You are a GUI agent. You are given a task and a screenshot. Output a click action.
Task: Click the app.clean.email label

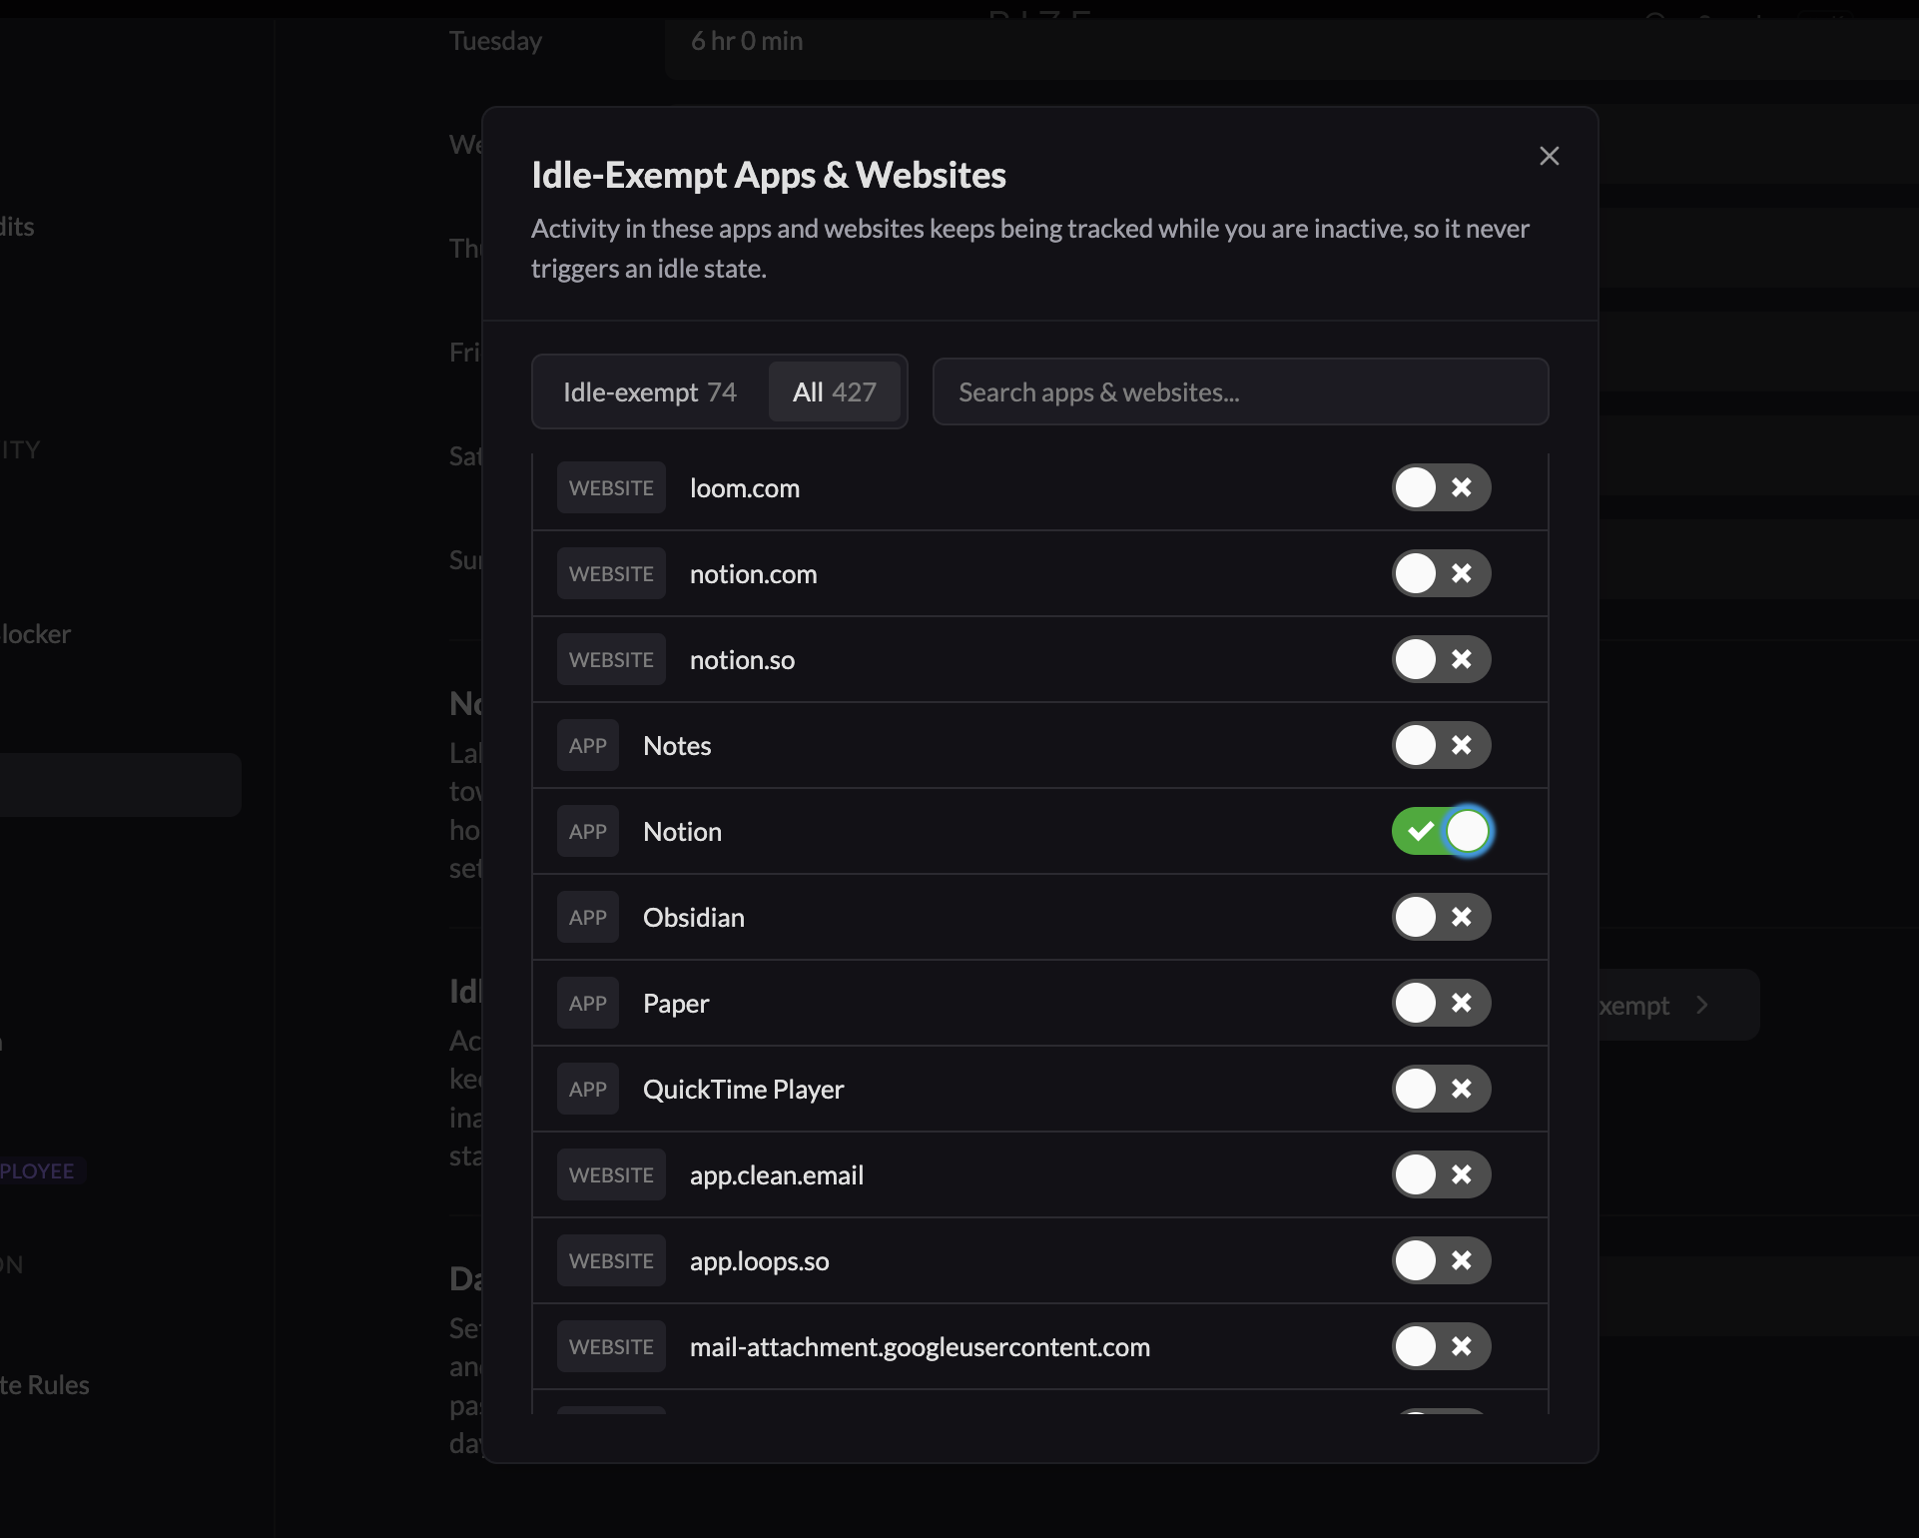(777, 1175)
